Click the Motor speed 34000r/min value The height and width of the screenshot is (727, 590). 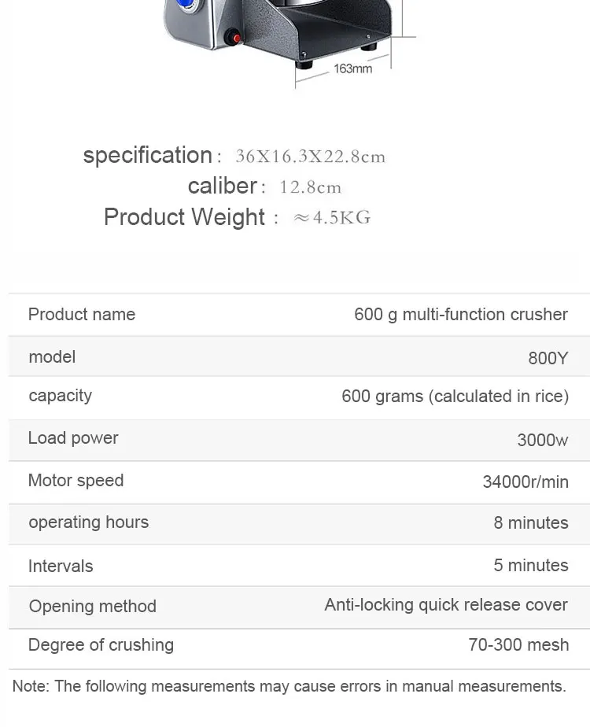[525, 482]
